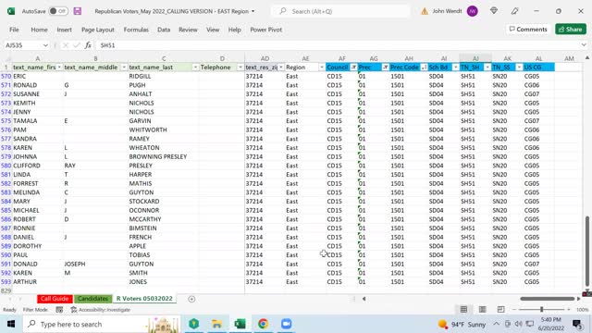Click the Insert Function fx icon

pyautogui.click(x=88, y=45)
